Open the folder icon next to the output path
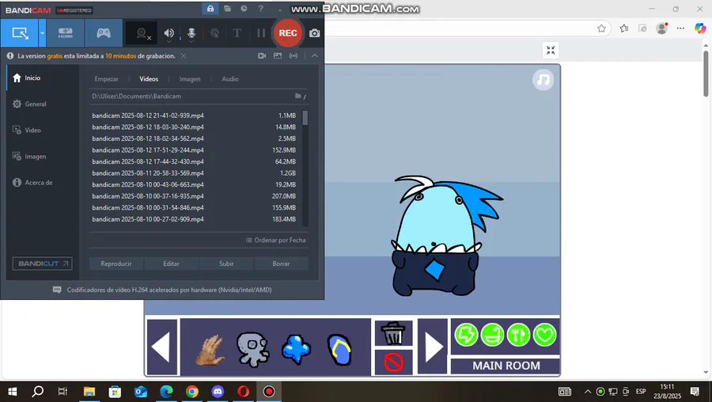The image size is (712, 402). point(298,96)
